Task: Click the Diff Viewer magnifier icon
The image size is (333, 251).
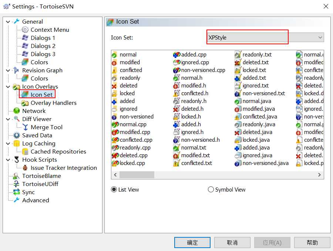Action: 17,119
